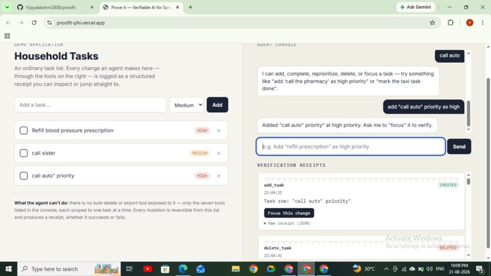Open the apps grid in bookmarks bar
The height and width of the screenshot is (276, 491).
point(7,36)
